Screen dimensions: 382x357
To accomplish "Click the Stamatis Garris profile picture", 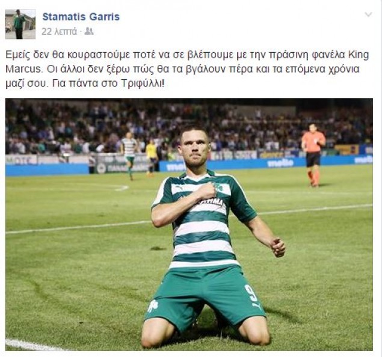I will pyautogui.click(x=20, y=24).
